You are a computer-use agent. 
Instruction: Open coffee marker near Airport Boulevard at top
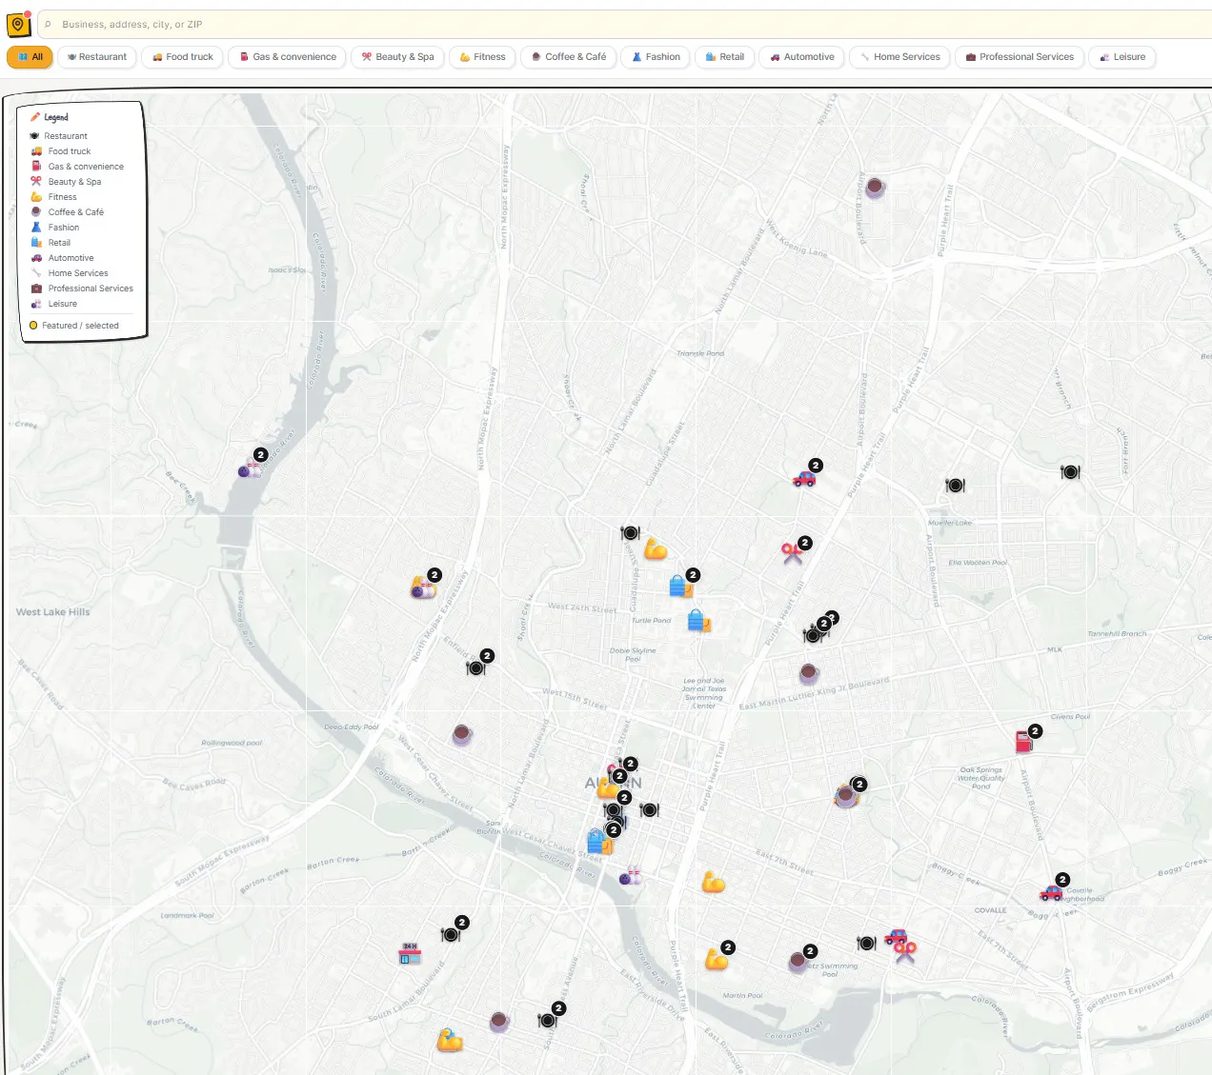875,187
